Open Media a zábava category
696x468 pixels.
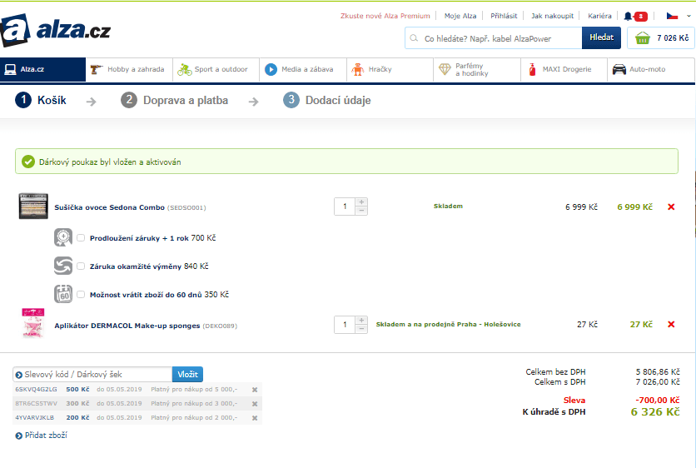click(x=303, y=69)
